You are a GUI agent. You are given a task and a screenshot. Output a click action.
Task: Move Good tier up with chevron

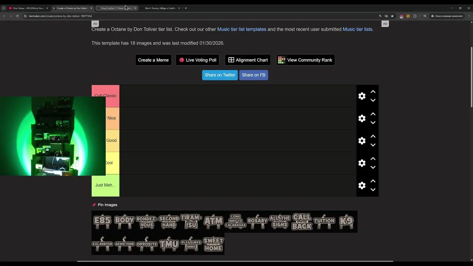[x=373, y=136]
